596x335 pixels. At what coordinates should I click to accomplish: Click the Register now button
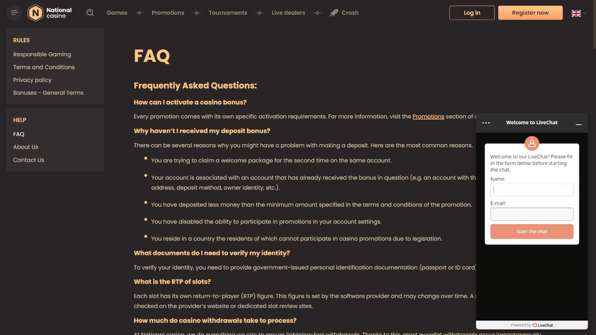tap(531, 13)
